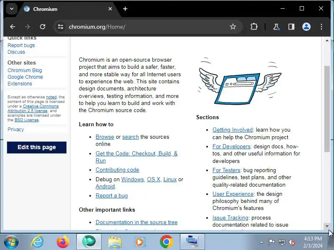The width and height of the screenshot is (334, 250).
Task: Click the Browse sources link
Action: (x=105, y=137)
